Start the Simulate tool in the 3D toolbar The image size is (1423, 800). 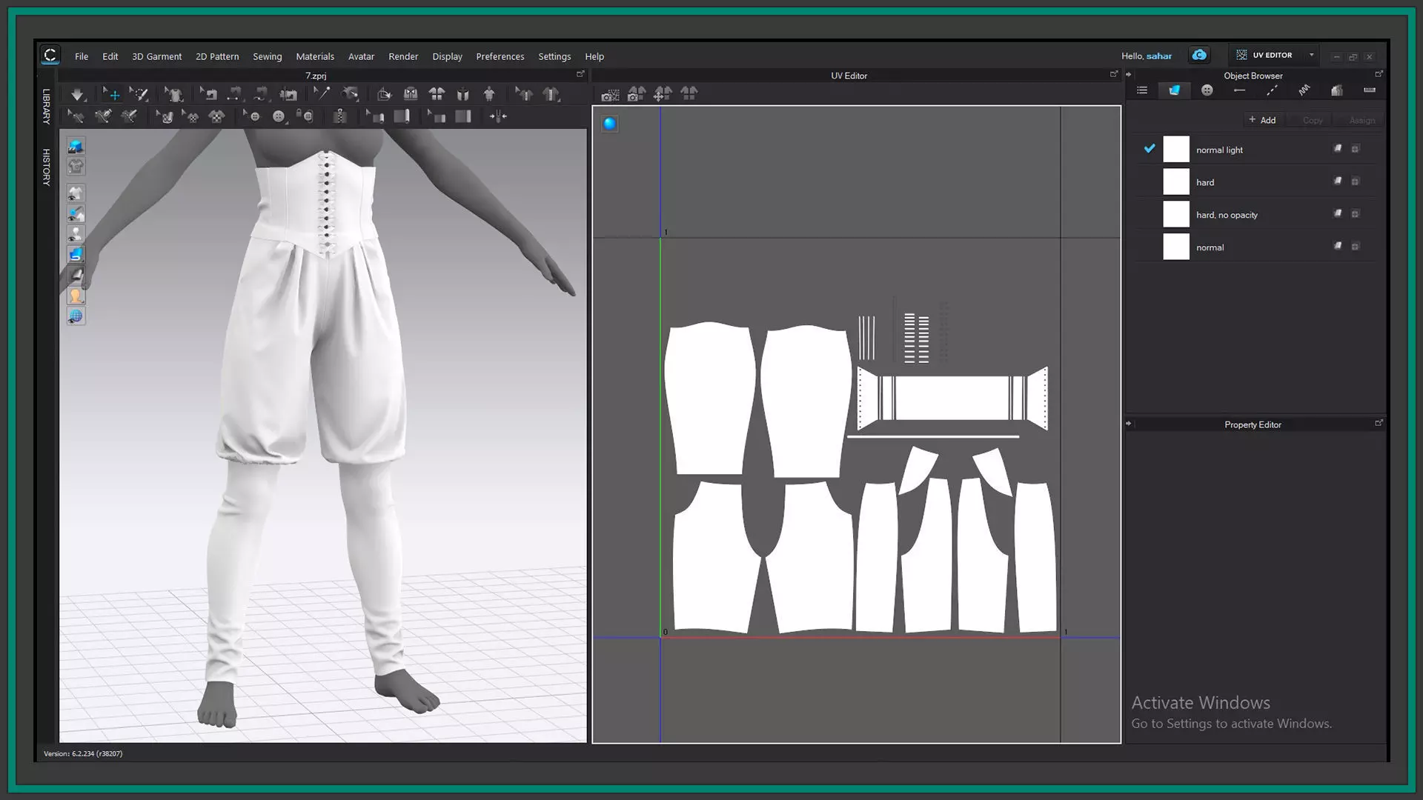pyautogui.click(x=77, y=94)
